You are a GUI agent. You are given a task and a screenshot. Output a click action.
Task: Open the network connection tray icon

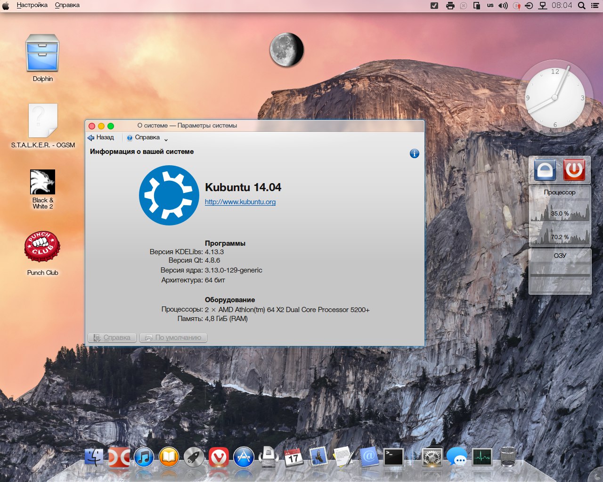[x=543, y=6]
